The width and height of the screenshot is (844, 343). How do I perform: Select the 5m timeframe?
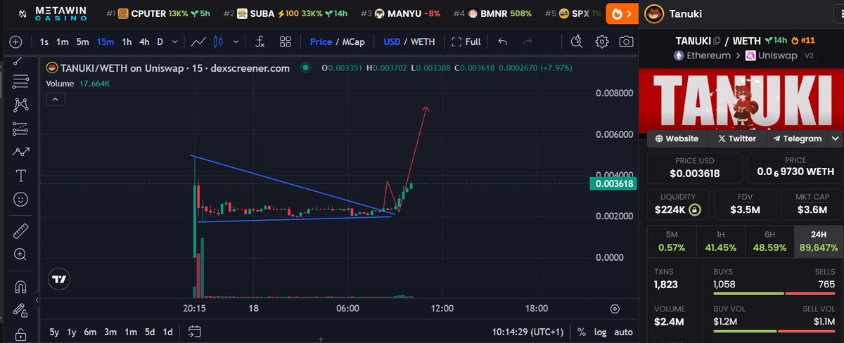[x=83, y=41]
